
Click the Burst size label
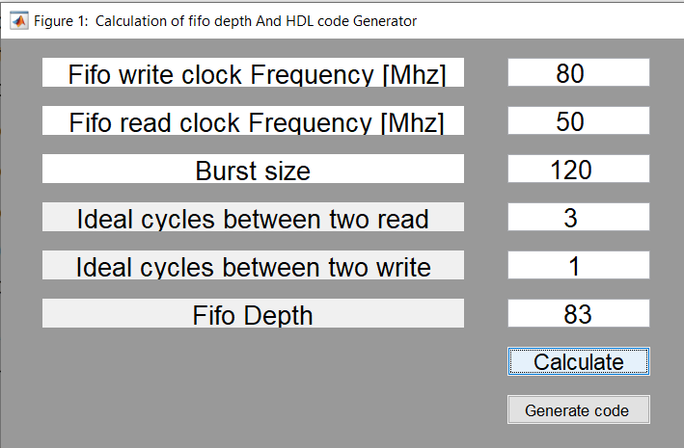[253, 169]
